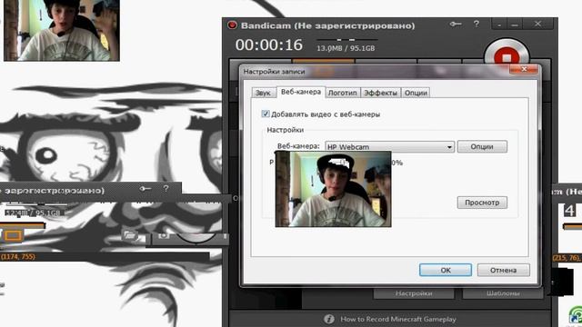Click the Bandicam key registration icon
582x327 pixels.
coord(456,25)
